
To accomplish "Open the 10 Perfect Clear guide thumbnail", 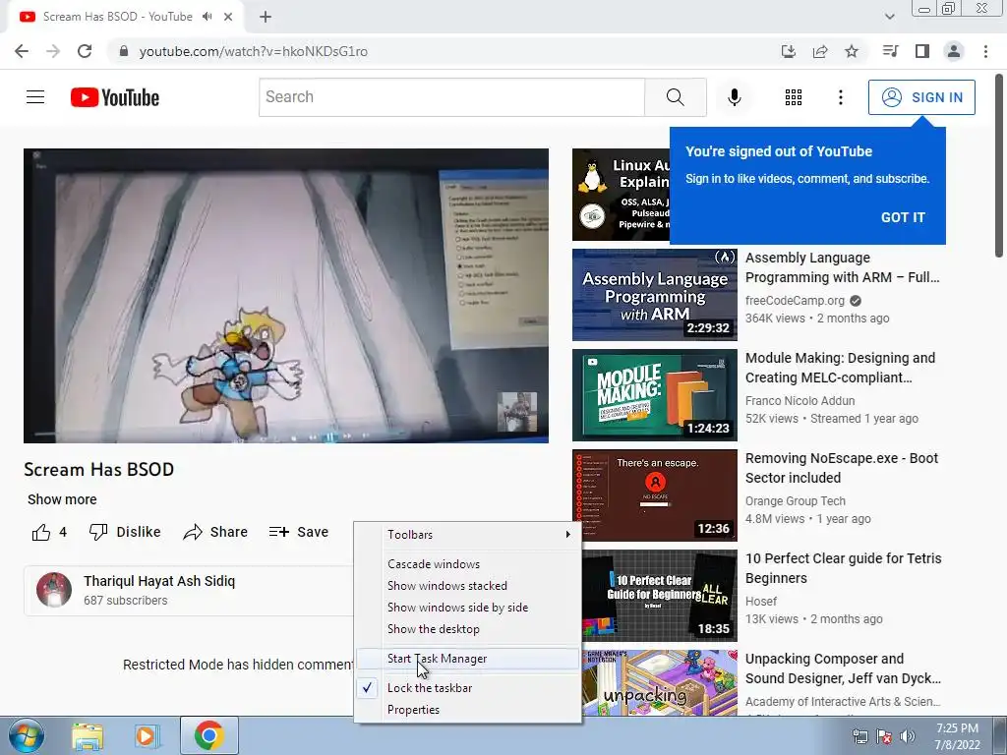I will pos(660,595).
